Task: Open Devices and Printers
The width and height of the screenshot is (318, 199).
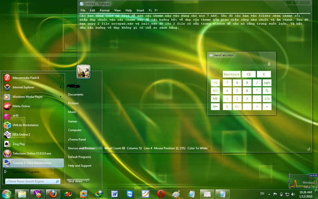Action: 81,148
